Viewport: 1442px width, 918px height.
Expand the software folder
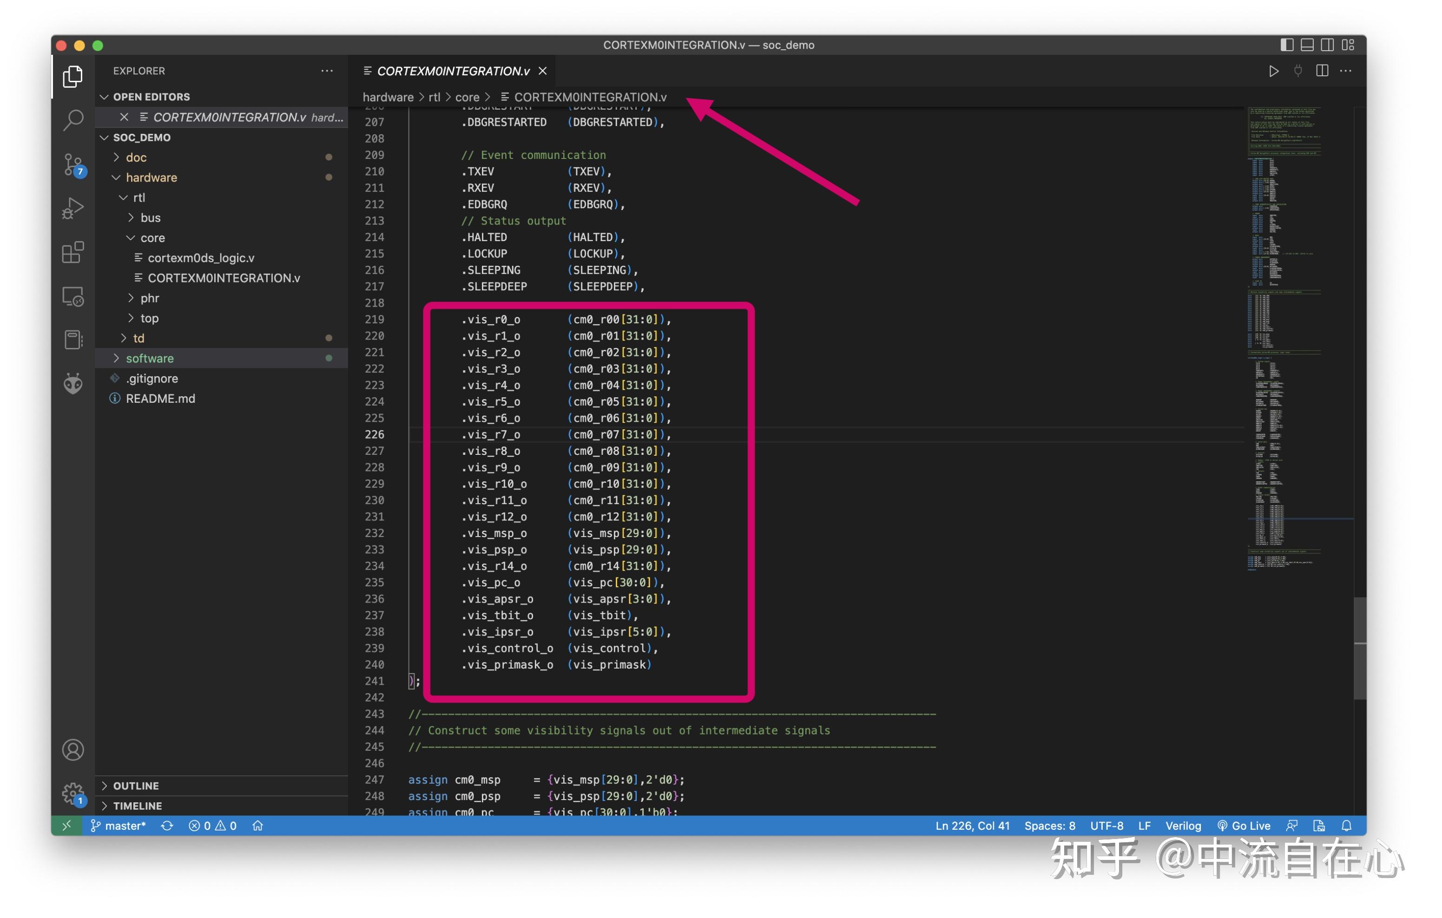(x=150, y=358)
